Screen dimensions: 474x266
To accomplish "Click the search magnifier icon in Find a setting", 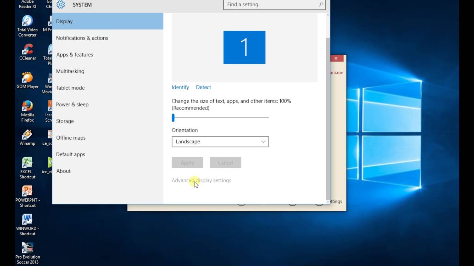I will coord(321,4).
